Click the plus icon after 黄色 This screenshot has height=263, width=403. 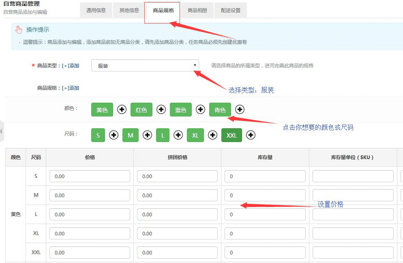tap(122, 110)
